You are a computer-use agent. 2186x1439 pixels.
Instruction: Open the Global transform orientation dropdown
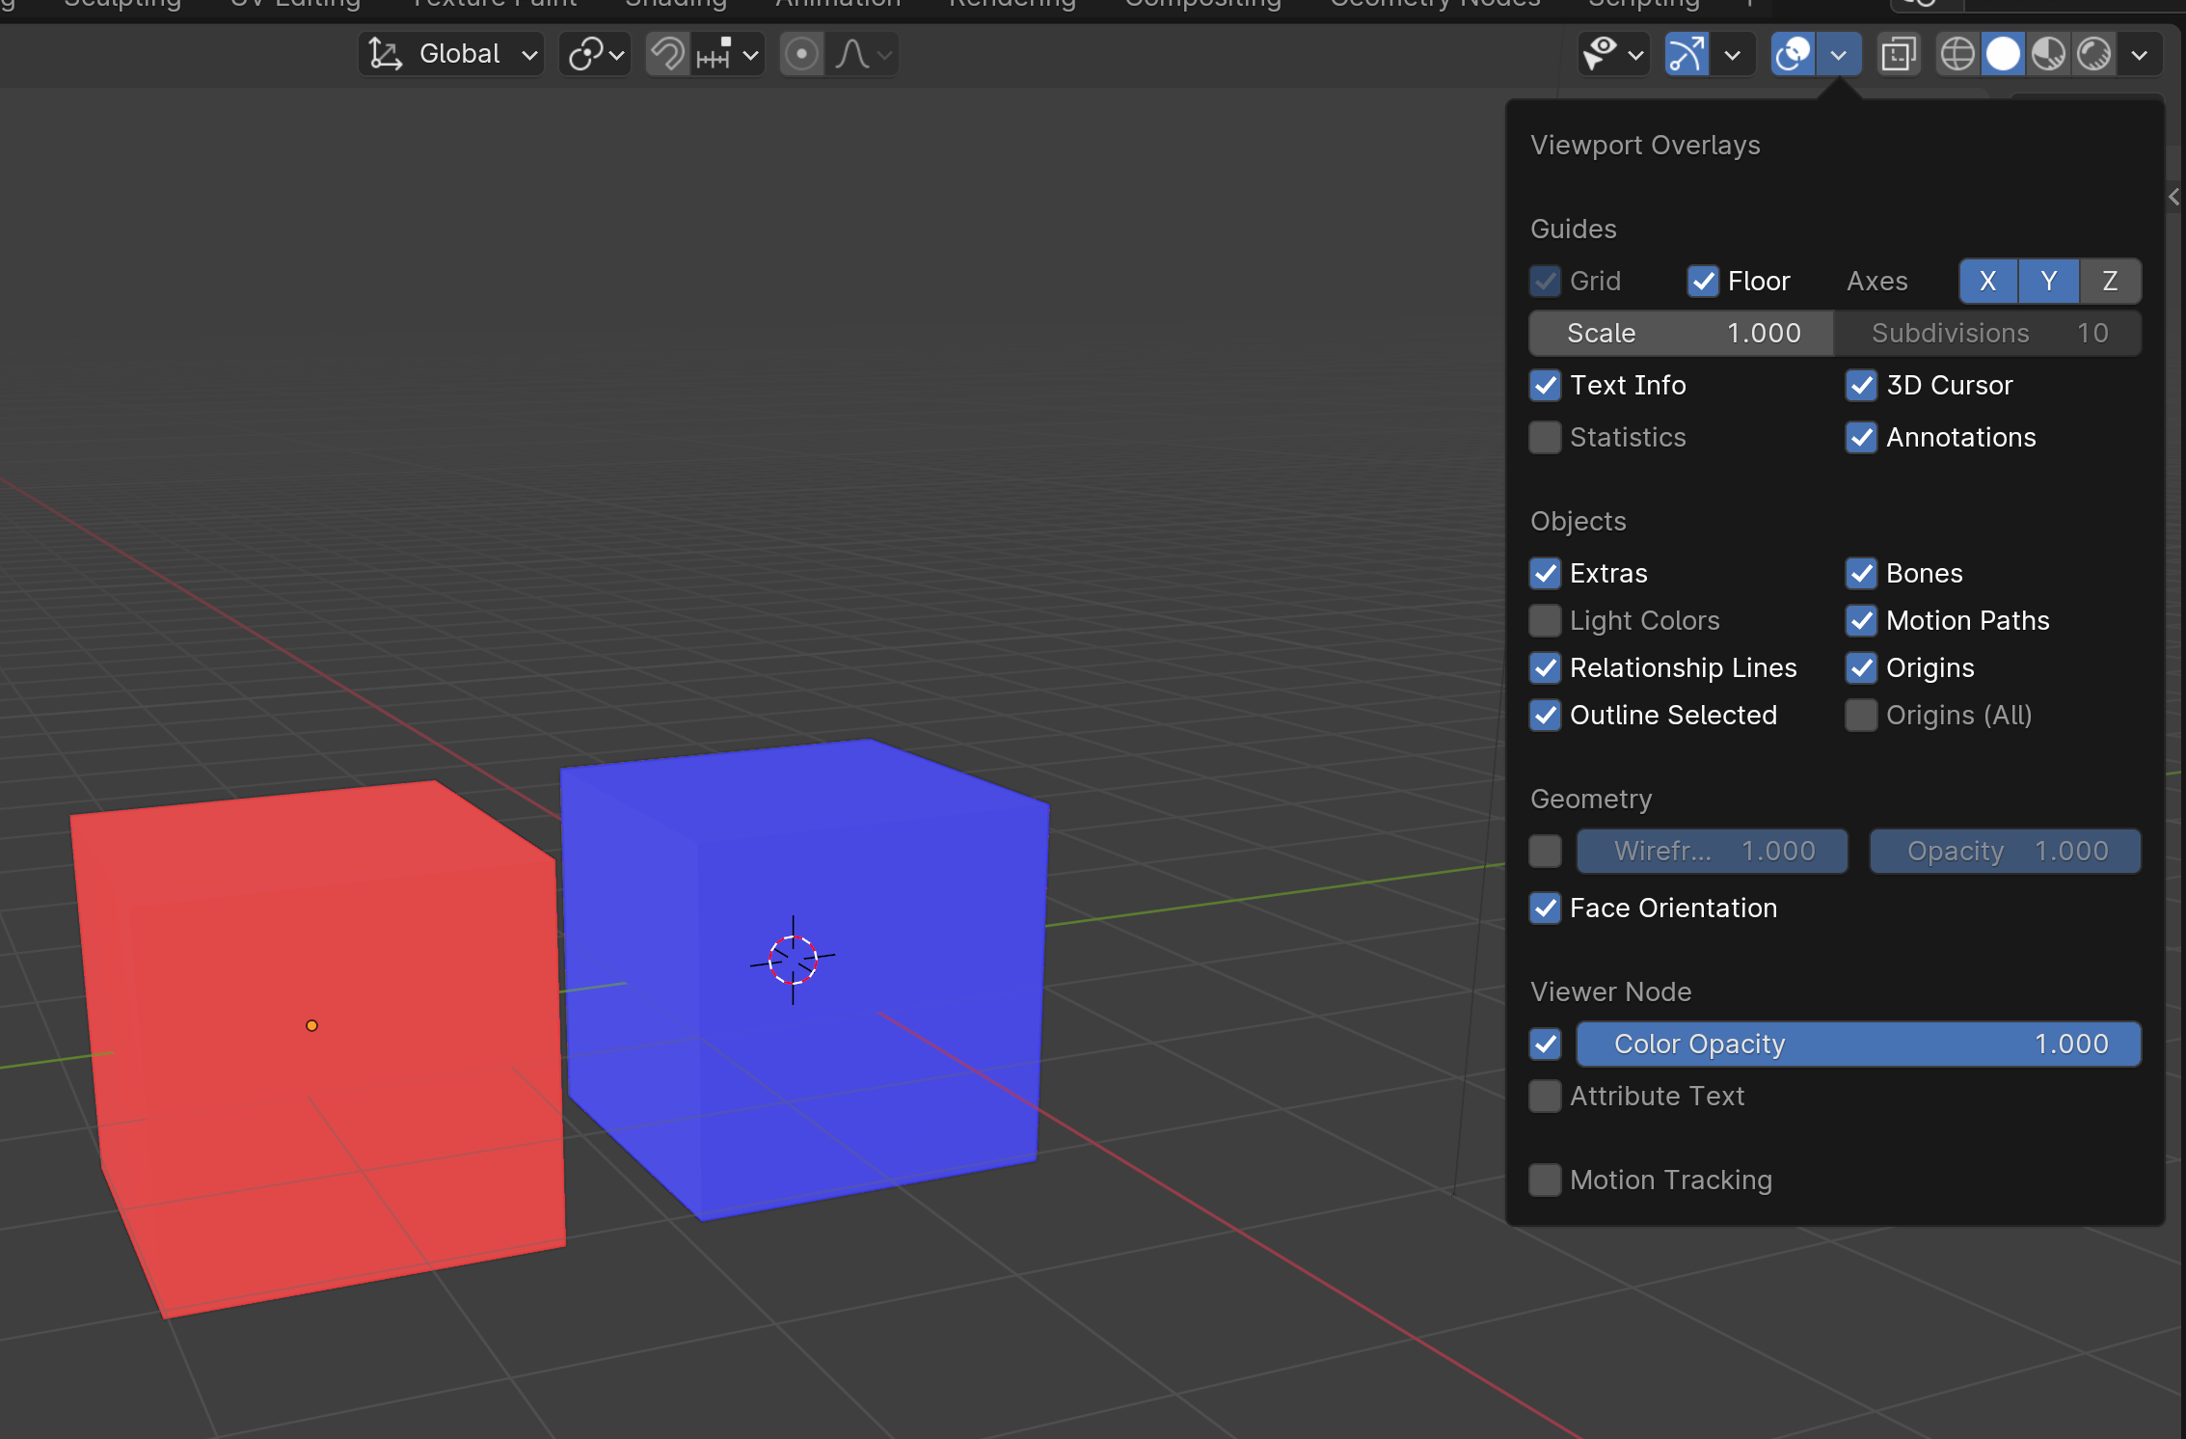[x=451, y=54]
